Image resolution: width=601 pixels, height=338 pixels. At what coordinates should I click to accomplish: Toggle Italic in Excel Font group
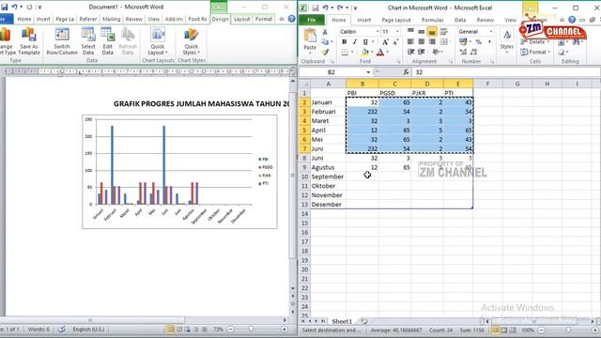(x=355, y=41)
